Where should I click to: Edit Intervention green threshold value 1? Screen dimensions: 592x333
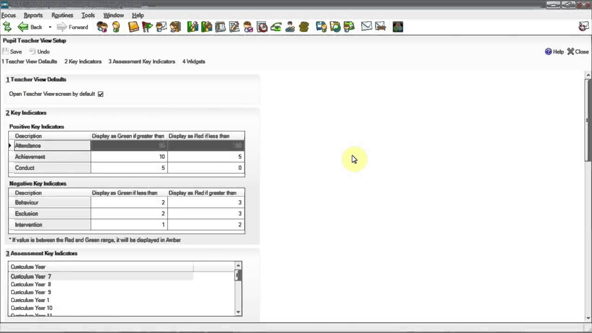point(129,225)
